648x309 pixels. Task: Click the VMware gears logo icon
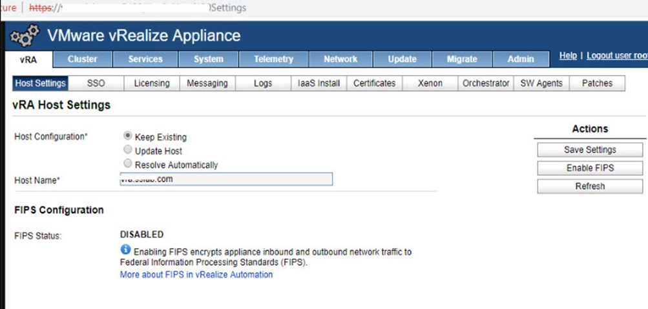coord(24,36)
